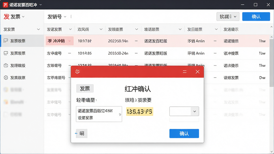Click the 203360-24n date cell
This screenshot has height=154, width=274.
point(118,53)
